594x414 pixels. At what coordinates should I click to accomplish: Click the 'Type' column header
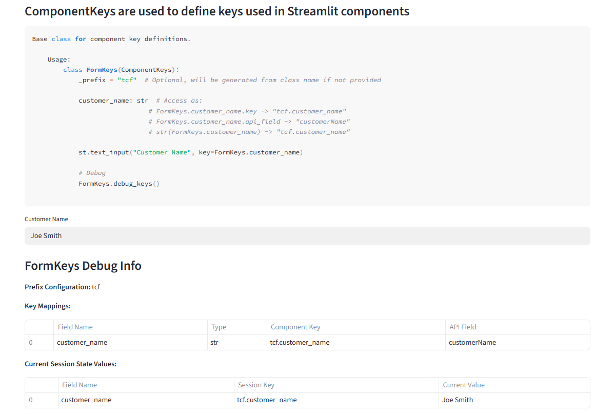pos(237,327)
